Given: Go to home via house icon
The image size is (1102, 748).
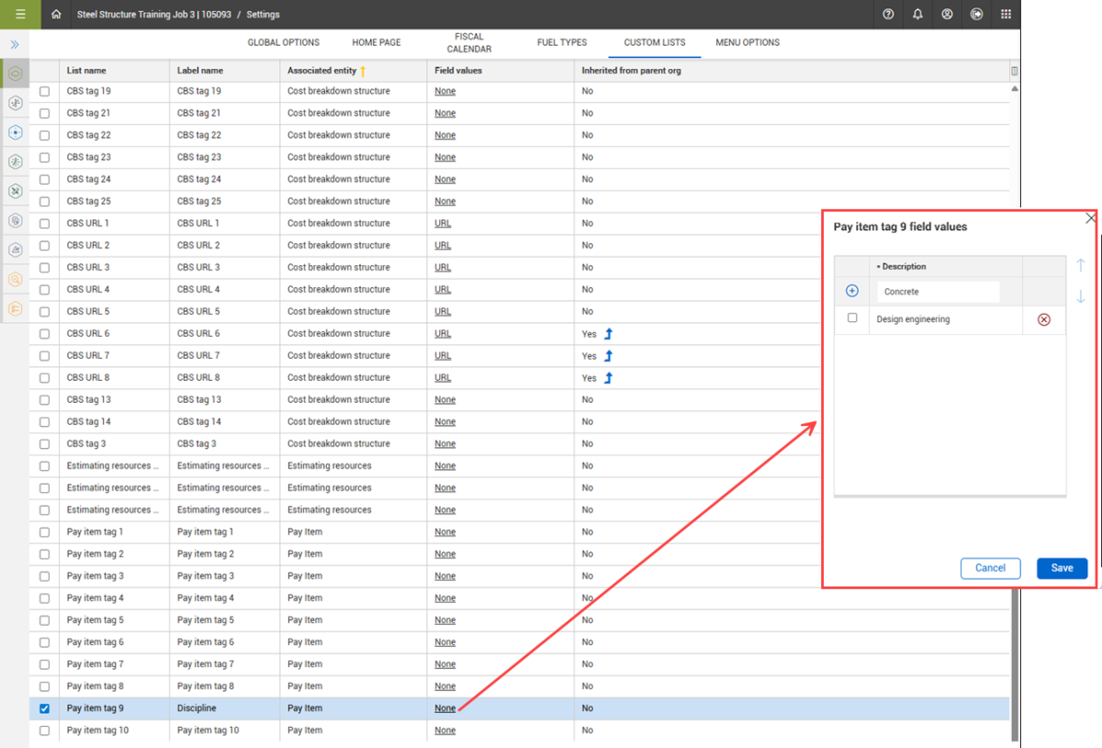Looking at the screenshot, I should pos(57,15).
